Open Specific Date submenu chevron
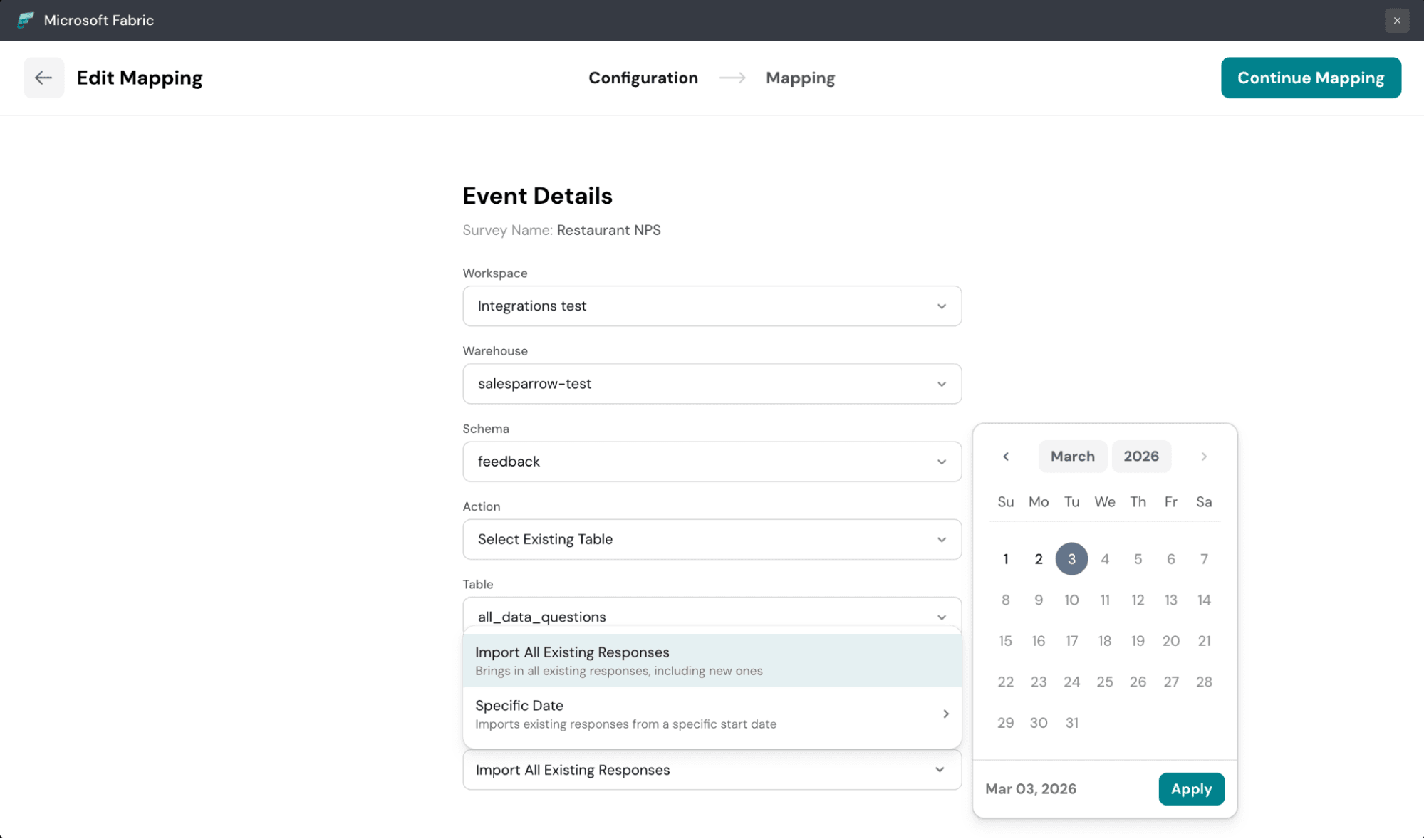This screenshot has width=1424, height=839. pos(945,714)
